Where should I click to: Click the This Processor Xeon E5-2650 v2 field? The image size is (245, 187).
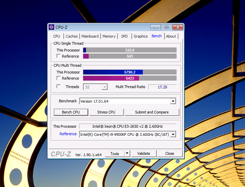pos(128,126)
